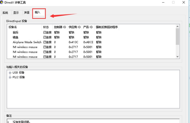Screen dimensions: 190x123
Task: Open the 显示 tab
Action: point(16,13)
